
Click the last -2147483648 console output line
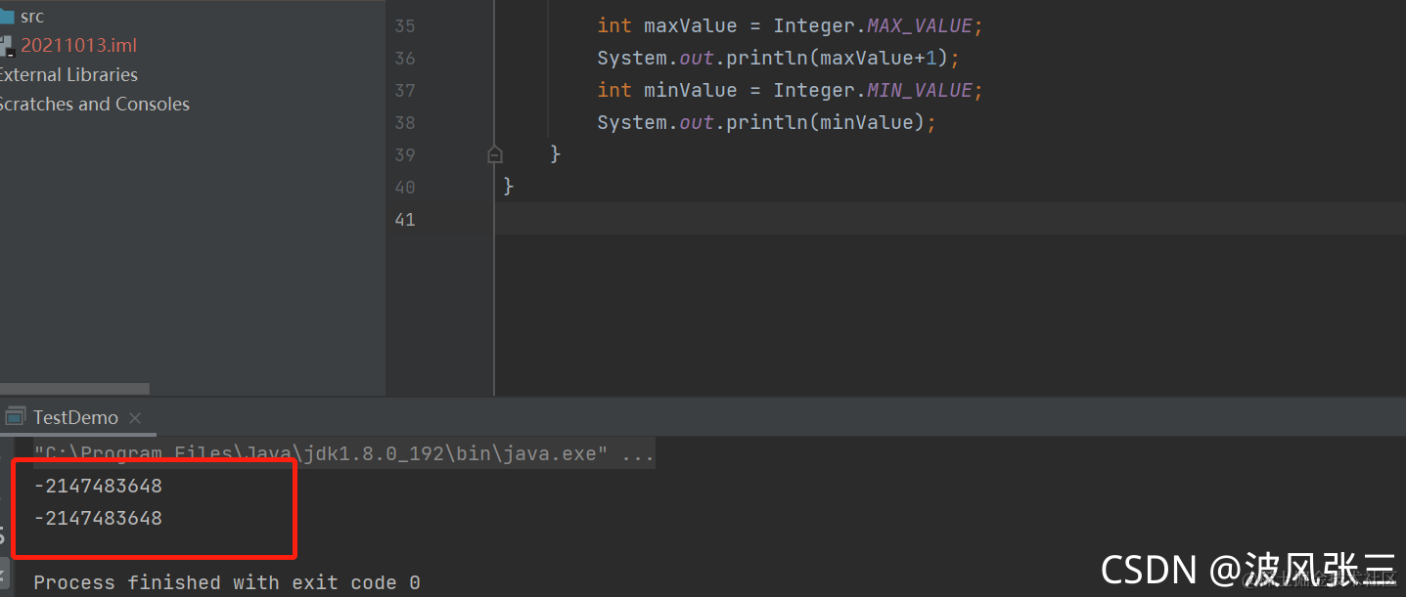pos(98,518)
